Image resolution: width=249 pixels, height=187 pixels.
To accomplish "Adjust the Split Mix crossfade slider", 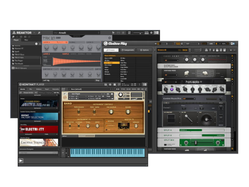I will (195, 143).
